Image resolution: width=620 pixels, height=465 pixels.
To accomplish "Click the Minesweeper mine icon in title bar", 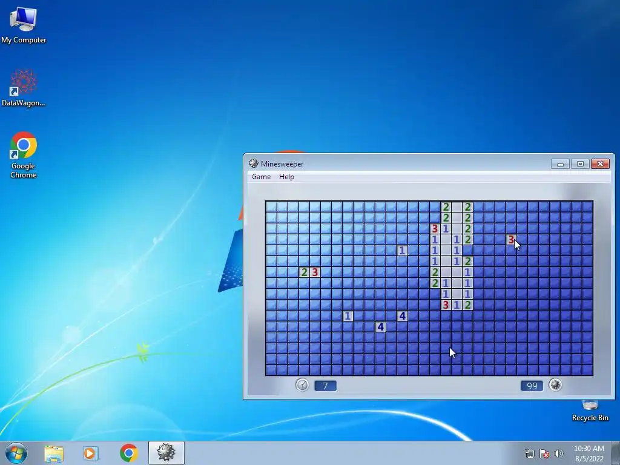I will [254, 163].
